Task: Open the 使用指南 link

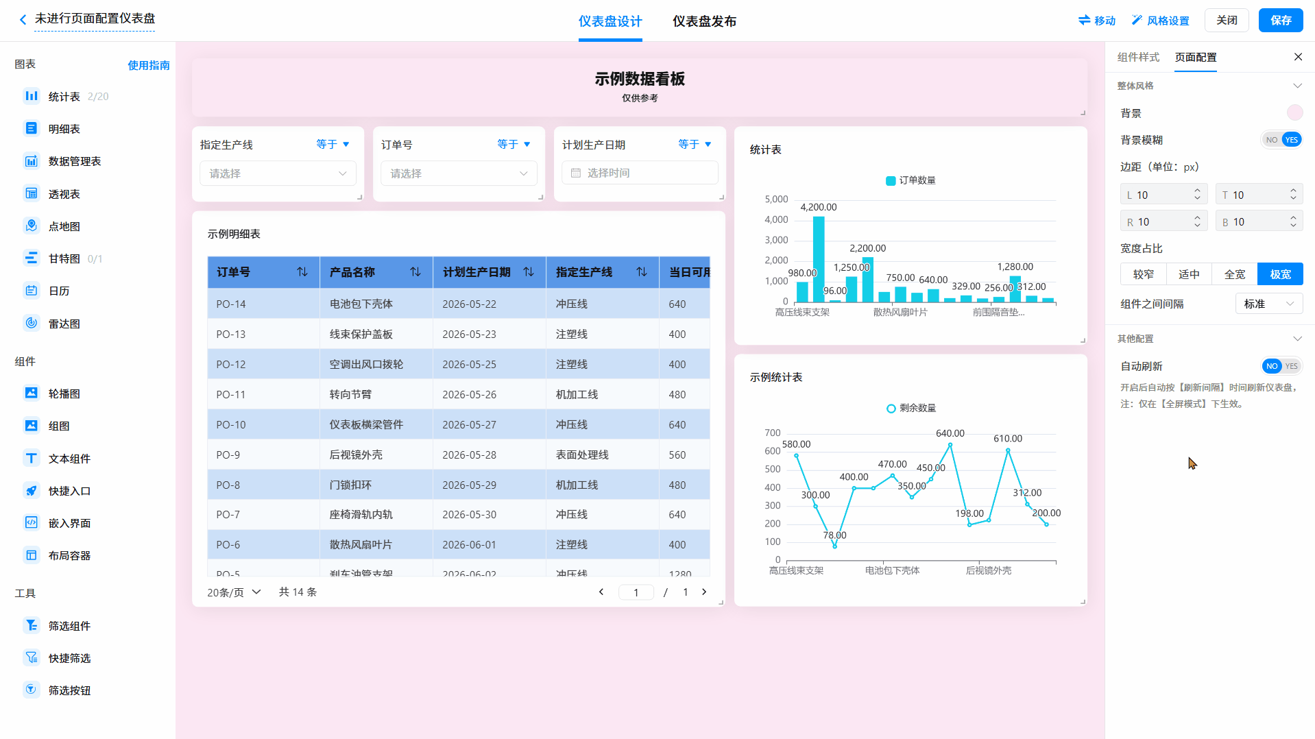Action: pos(149,65)
